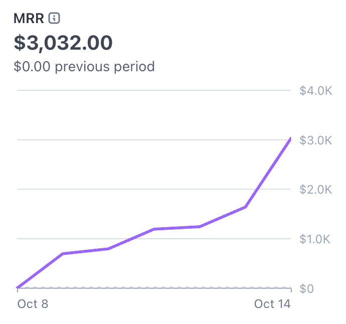This screenshot has height=324, width=346.
Task: Click the $4.0K axis label
Action: click(x=316, y=90)
